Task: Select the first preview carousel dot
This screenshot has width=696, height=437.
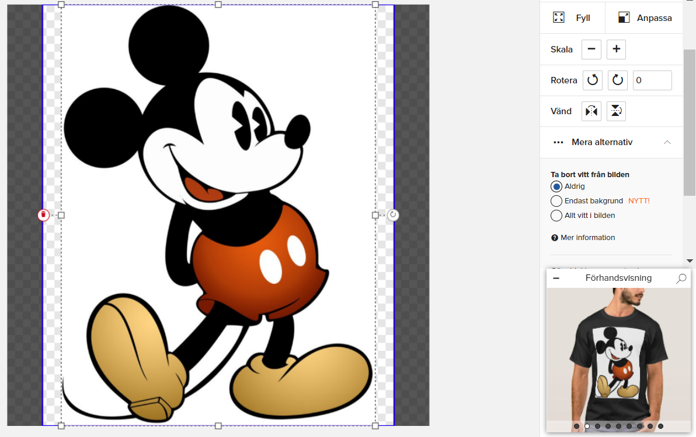Action: [576, 427]
